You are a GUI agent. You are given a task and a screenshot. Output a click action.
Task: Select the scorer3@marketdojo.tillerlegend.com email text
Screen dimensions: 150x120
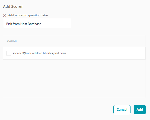[39, 53]
